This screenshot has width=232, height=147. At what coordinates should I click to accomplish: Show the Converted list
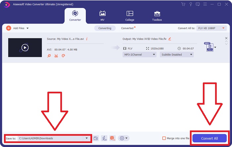(127, 28)
